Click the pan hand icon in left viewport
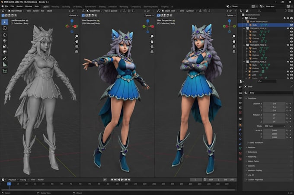The height and width of the screenshot is (195, 294). [x=77, y=41]
